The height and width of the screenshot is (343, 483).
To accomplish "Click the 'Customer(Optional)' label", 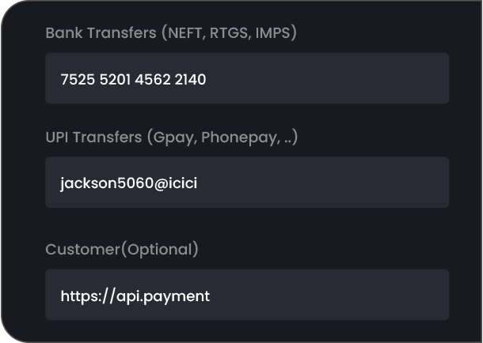I will coord(122,249).
